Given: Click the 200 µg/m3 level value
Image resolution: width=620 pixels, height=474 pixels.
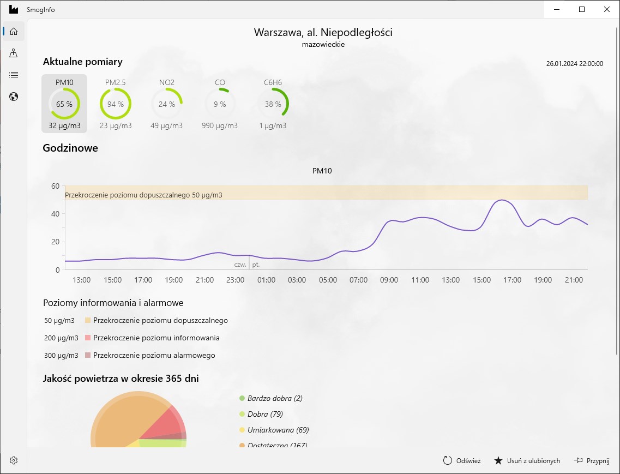Looking at the screenshot, I should point(61,338).
